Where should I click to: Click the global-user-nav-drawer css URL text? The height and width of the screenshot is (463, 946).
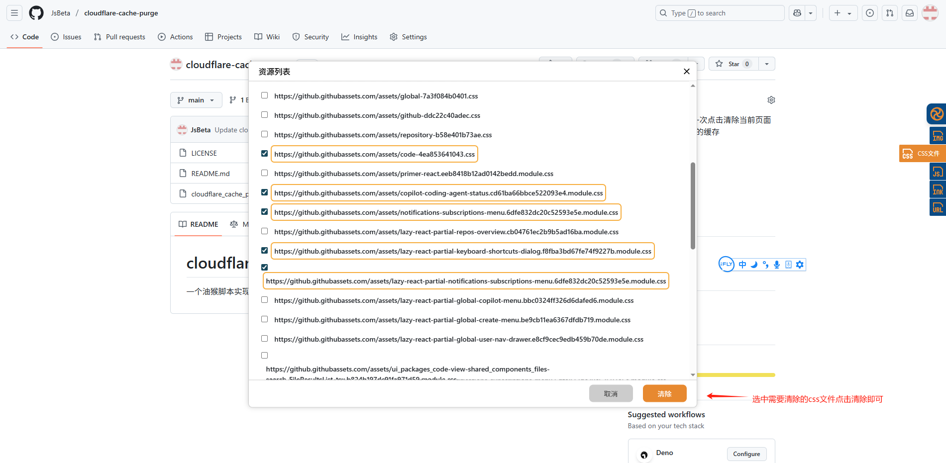[x=459, y=339]
